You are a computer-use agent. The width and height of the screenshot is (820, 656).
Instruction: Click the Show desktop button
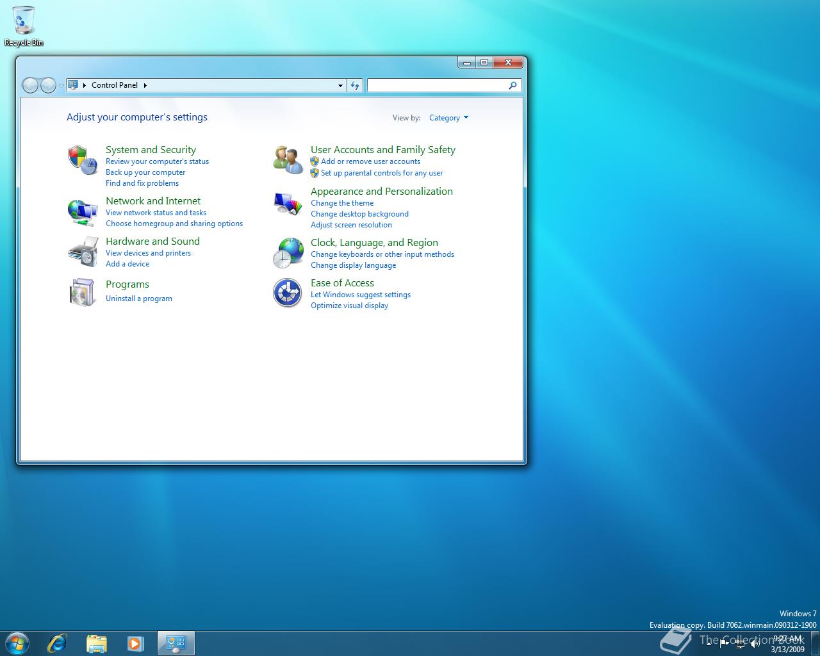tap(815, 643)
